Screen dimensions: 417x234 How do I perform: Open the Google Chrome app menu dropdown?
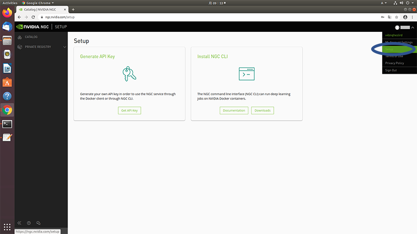pyautogui.click(x=38, y=3)
